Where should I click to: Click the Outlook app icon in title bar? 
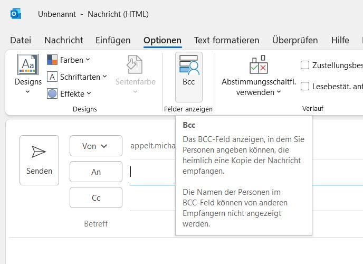(x=16, y=14)
